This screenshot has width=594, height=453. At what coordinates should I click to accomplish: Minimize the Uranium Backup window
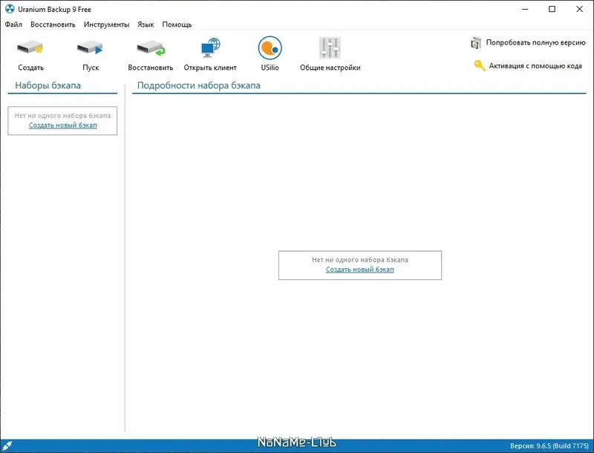coord(525,9)
